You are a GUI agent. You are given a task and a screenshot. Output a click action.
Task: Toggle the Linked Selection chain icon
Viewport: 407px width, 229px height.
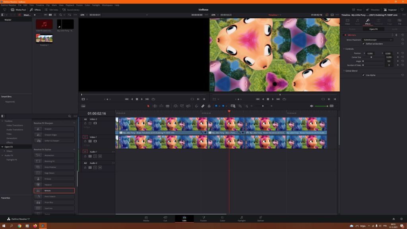tap(203, 106)
